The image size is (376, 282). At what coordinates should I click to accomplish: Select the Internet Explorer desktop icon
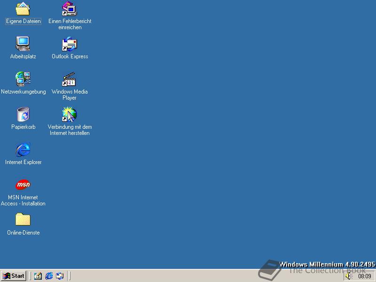(23, 149)
